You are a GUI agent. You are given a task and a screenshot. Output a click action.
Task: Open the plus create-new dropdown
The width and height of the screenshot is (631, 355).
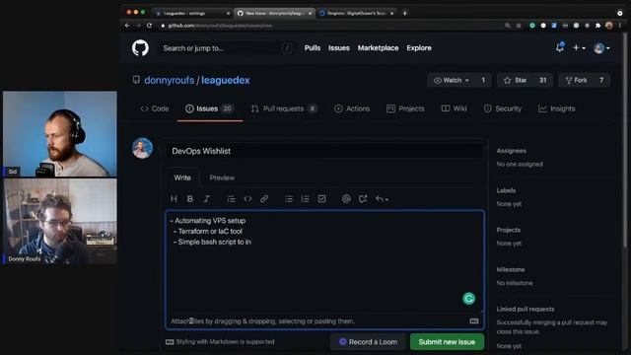[x=579, y=48]
